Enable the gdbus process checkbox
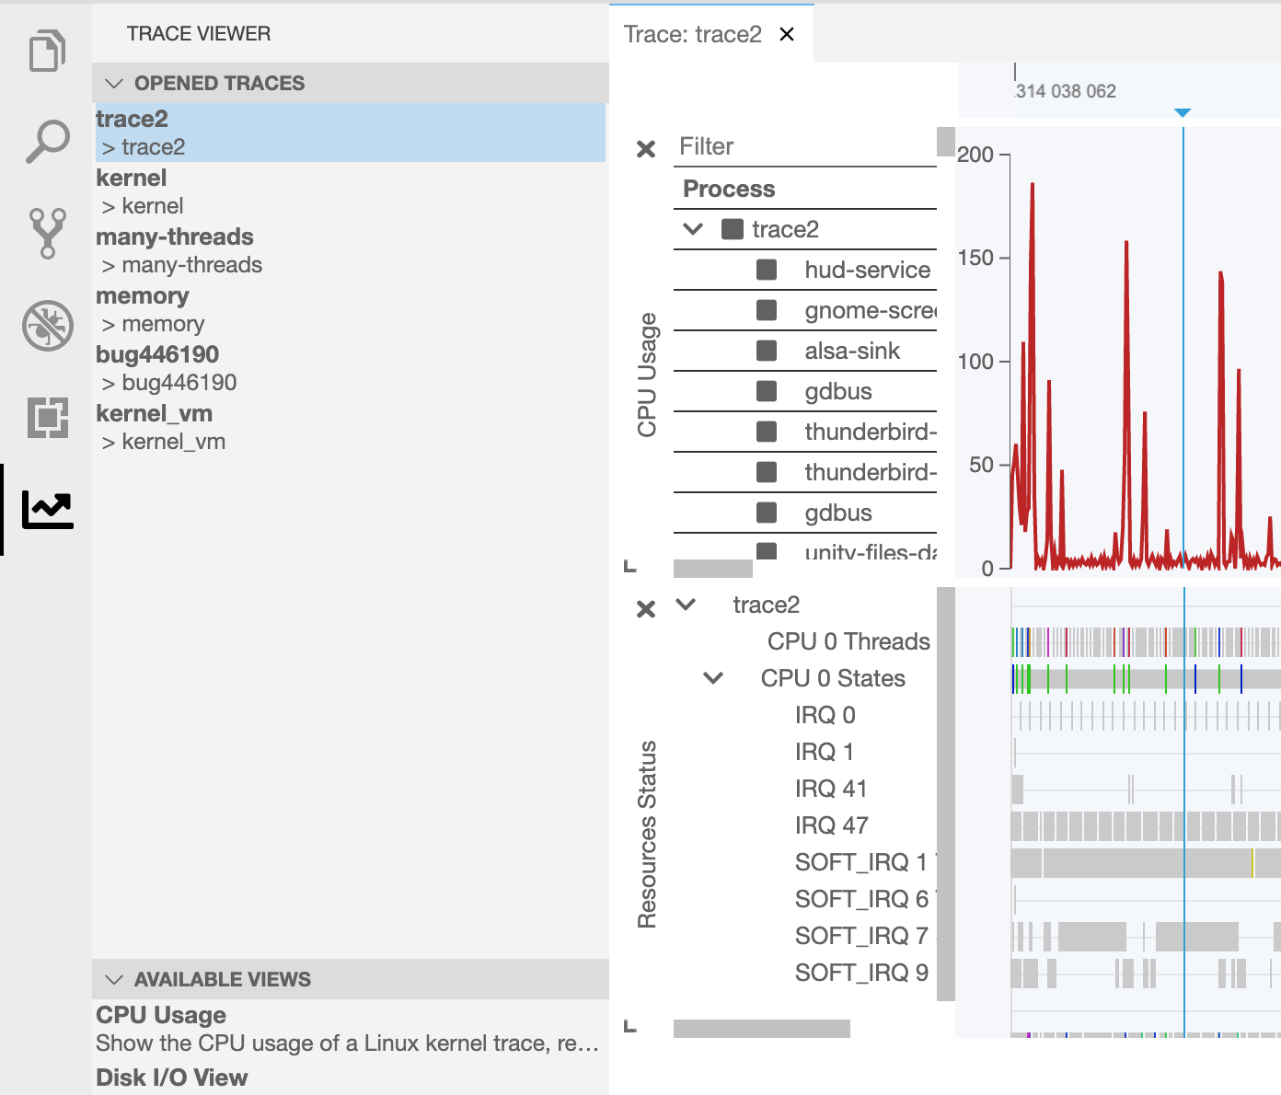Screen dimensions: 1281x1095 767,391
